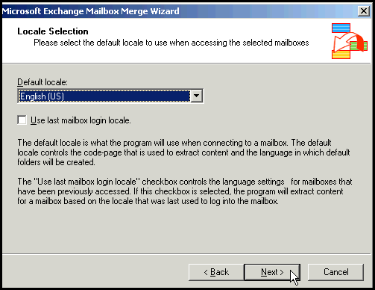Screen dimensions: 375x290
Task: Close the wizard with the X button
Action: 364,11
